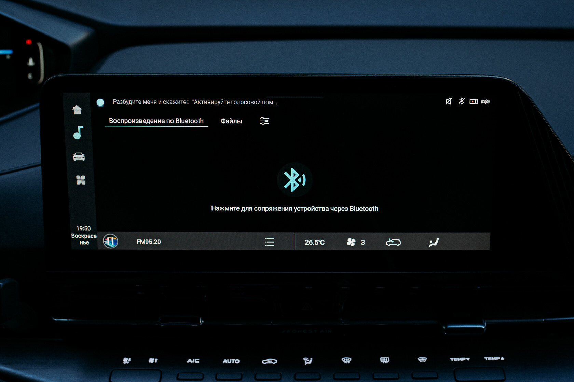Viewport: 574px width, 382px height.
Task: Open the vehicle settings car icon
Action: pyautogui.click(x=79, y=156)
